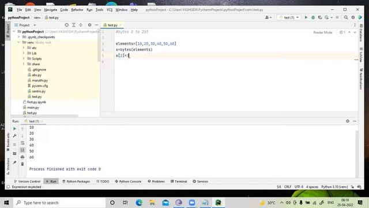Open maruthi.py in Project tree
369x208 pixels.
point(40,80)
